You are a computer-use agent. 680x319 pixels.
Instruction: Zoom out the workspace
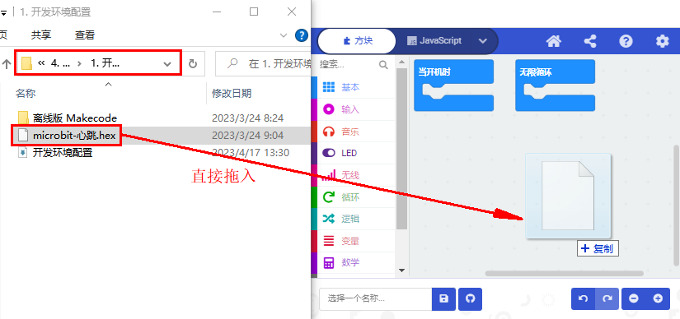634,298
